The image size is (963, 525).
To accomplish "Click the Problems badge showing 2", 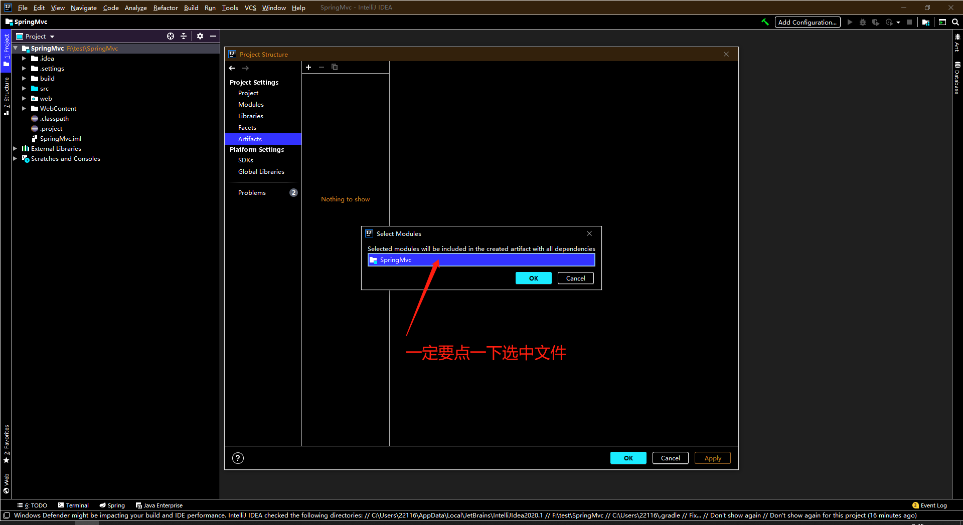I will coord(293,192).
